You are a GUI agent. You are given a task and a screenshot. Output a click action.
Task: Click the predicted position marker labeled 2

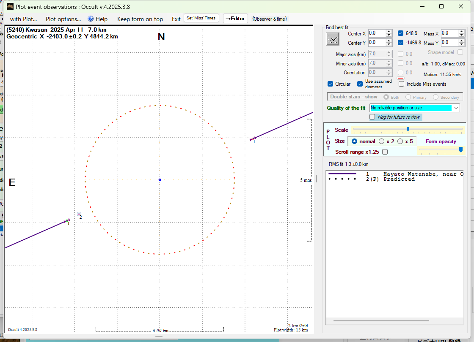pos(79,214)
